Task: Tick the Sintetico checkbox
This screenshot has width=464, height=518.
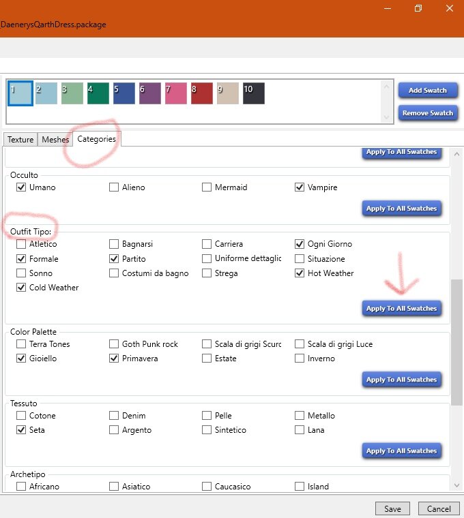Action: 207,430
